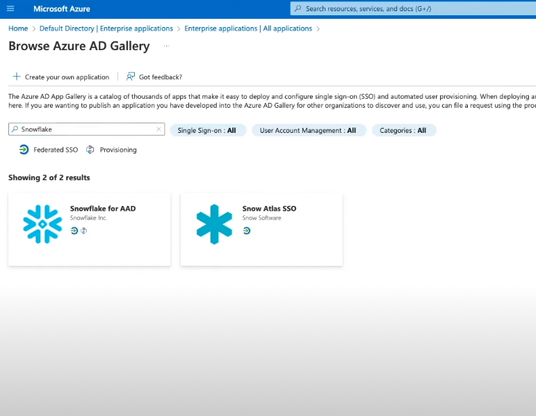Click Create your own application text
The image size is (536, 416).
tap(67, 77)
